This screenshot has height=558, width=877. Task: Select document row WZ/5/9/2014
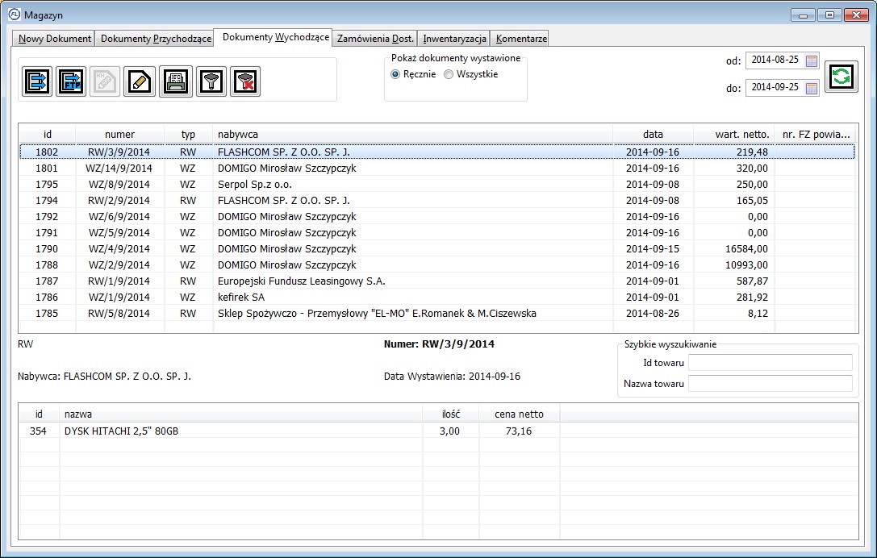[436, 233]
